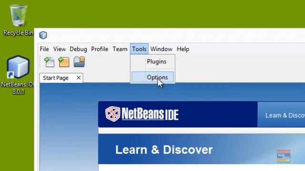Image resolution: width=305 pixels, height=171 pixels.
Task: Open the Help menu
Action: point(183,49)
